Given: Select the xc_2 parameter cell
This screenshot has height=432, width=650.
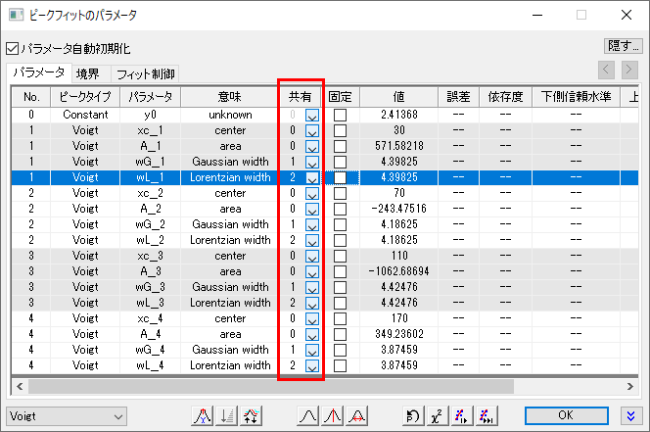Looking at the screenshot, I should pyautogui.click(x=150, y=193).
